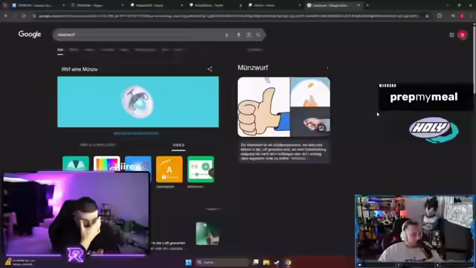Share the coin flip widget
This screenshot has width=476, height=268.
tap(210, 69)
